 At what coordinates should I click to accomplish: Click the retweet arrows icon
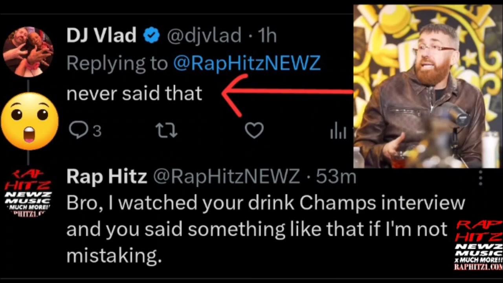tap(167, 130)
